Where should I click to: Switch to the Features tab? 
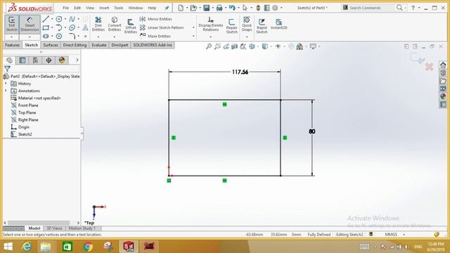13,45
